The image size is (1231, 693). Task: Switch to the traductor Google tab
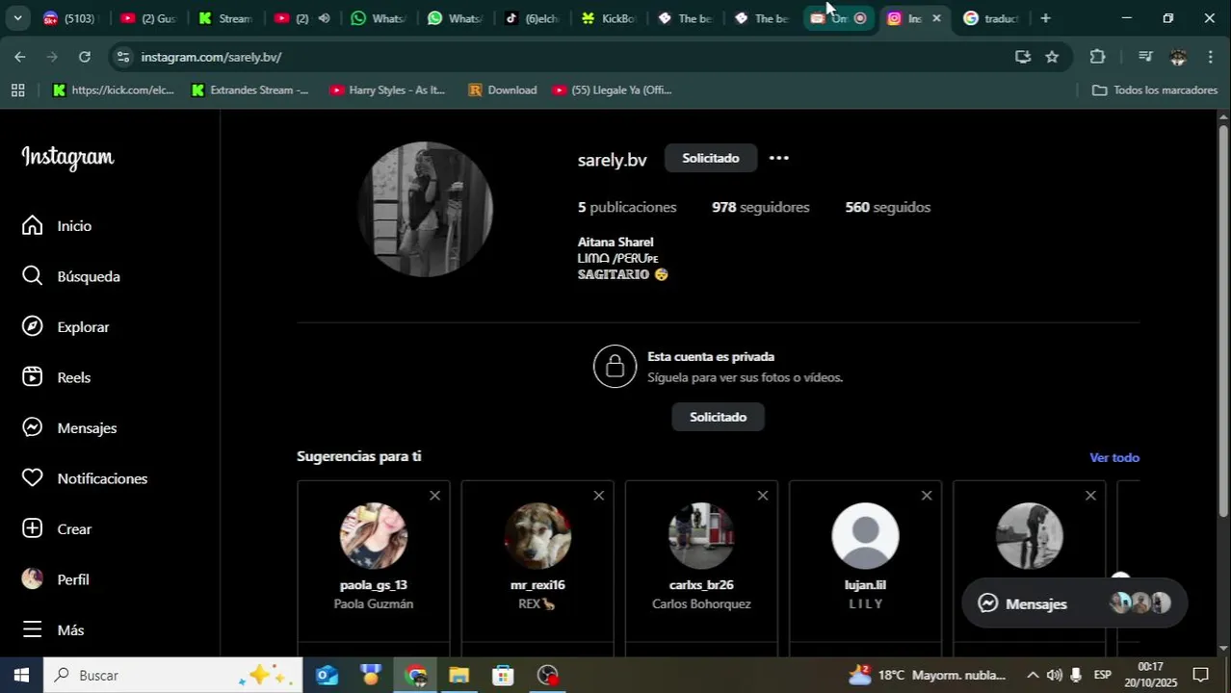point(992,18)
